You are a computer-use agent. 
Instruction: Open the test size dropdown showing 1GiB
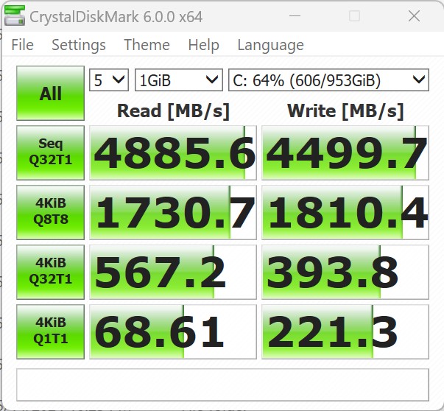(x=179, y=80)
